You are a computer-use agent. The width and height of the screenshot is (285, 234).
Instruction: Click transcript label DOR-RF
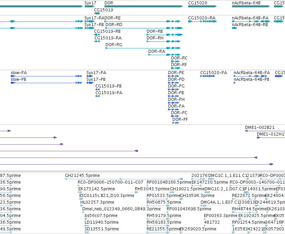coord(179,65)
